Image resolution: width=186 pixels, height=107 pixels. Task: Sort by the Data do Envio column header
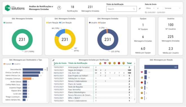point(60,63)
